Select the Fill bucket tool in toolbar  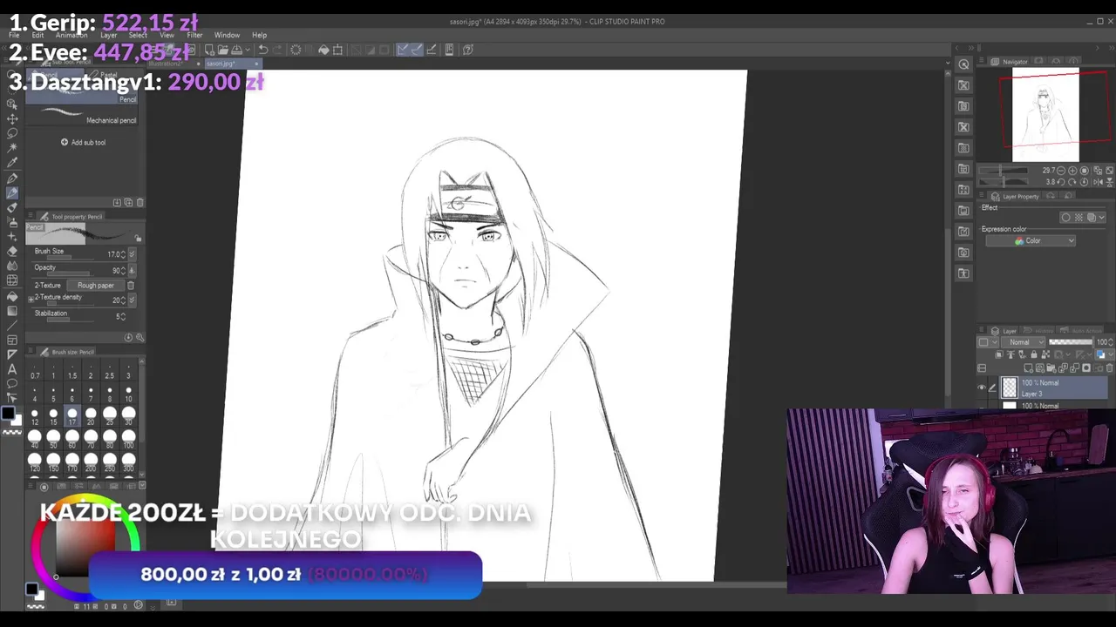pos(12,295)
